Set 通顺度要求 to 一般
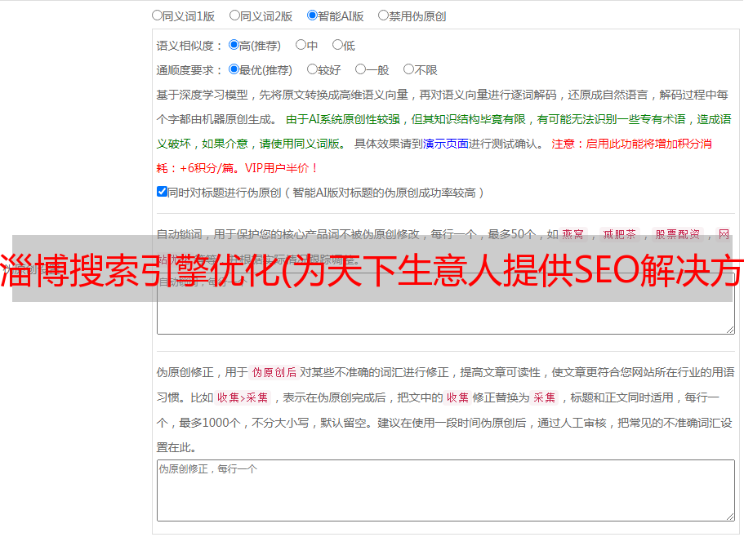The height and width of the screenshot is (537, 744). pos(361,69)
